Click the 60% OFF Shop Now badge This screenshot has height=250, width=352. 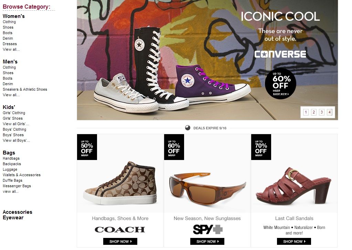(x=280, y=83)
